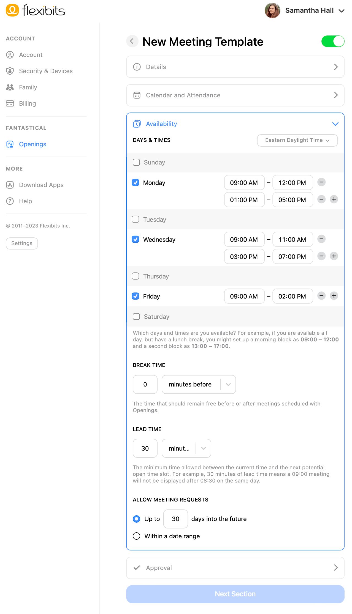Enable the Tuesday checkbox
The image size is (352, 614).
coord(136,219)
